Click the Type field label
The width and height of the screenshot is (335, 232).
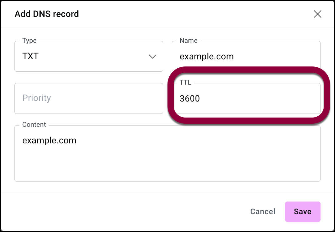point(30,41)
